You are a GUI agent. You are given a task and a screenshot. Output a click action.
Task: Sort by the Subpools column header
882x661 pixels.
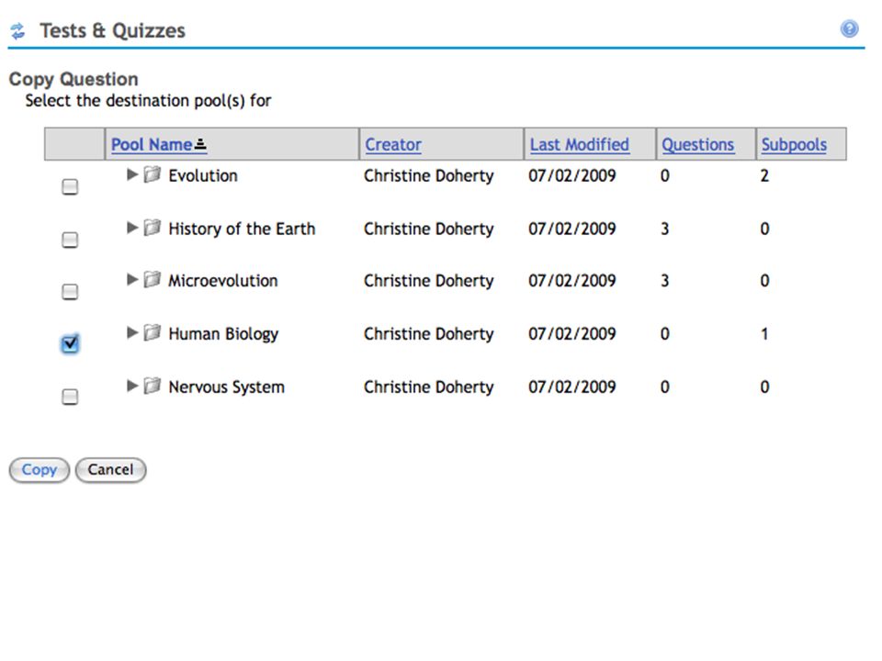pos(794,145)
